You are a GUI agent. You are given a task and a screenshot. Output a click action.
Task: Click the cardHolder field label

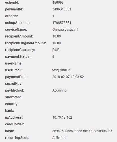click(x=15, y=124)
